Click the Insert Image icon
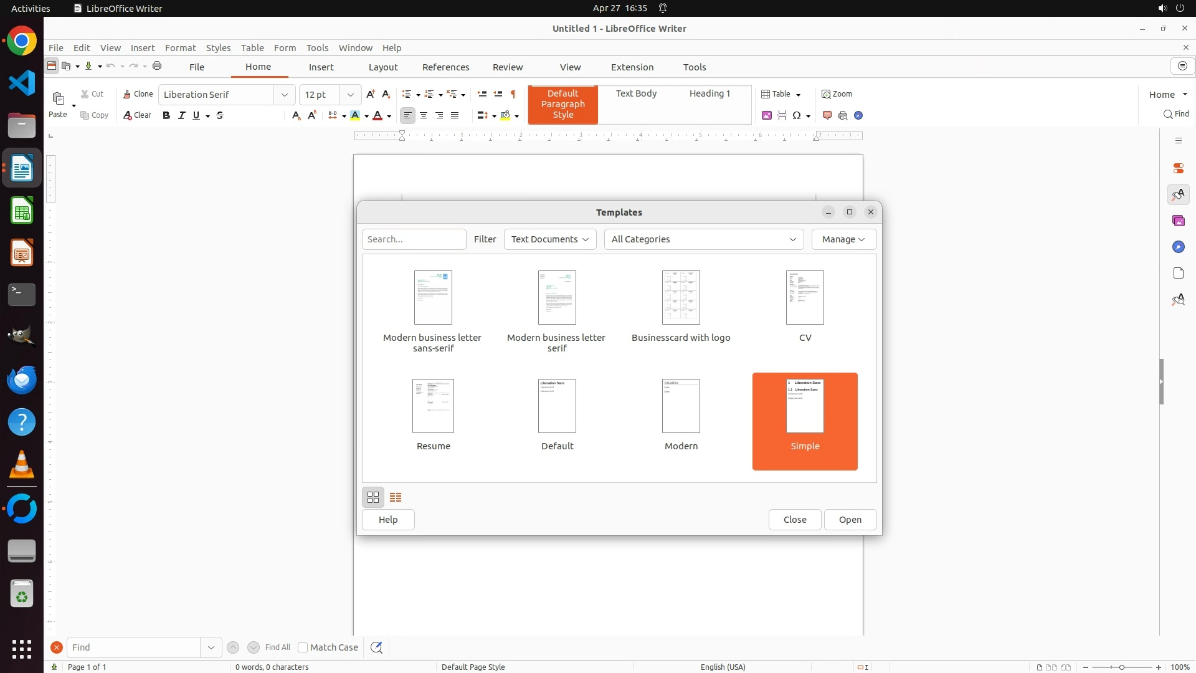The width and height of the screenshot is (1196, 673). click(767, 115)
